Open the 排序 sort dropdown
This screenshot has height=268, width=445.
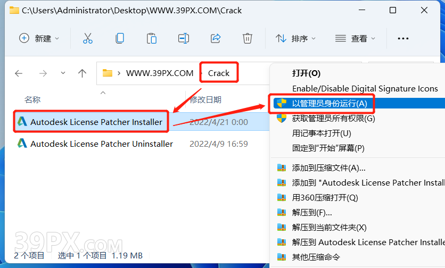pos(295,38)
